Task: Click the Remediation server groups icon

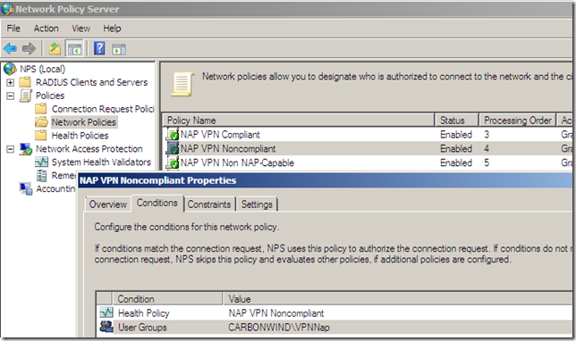Action: click(x=41, y=176)
